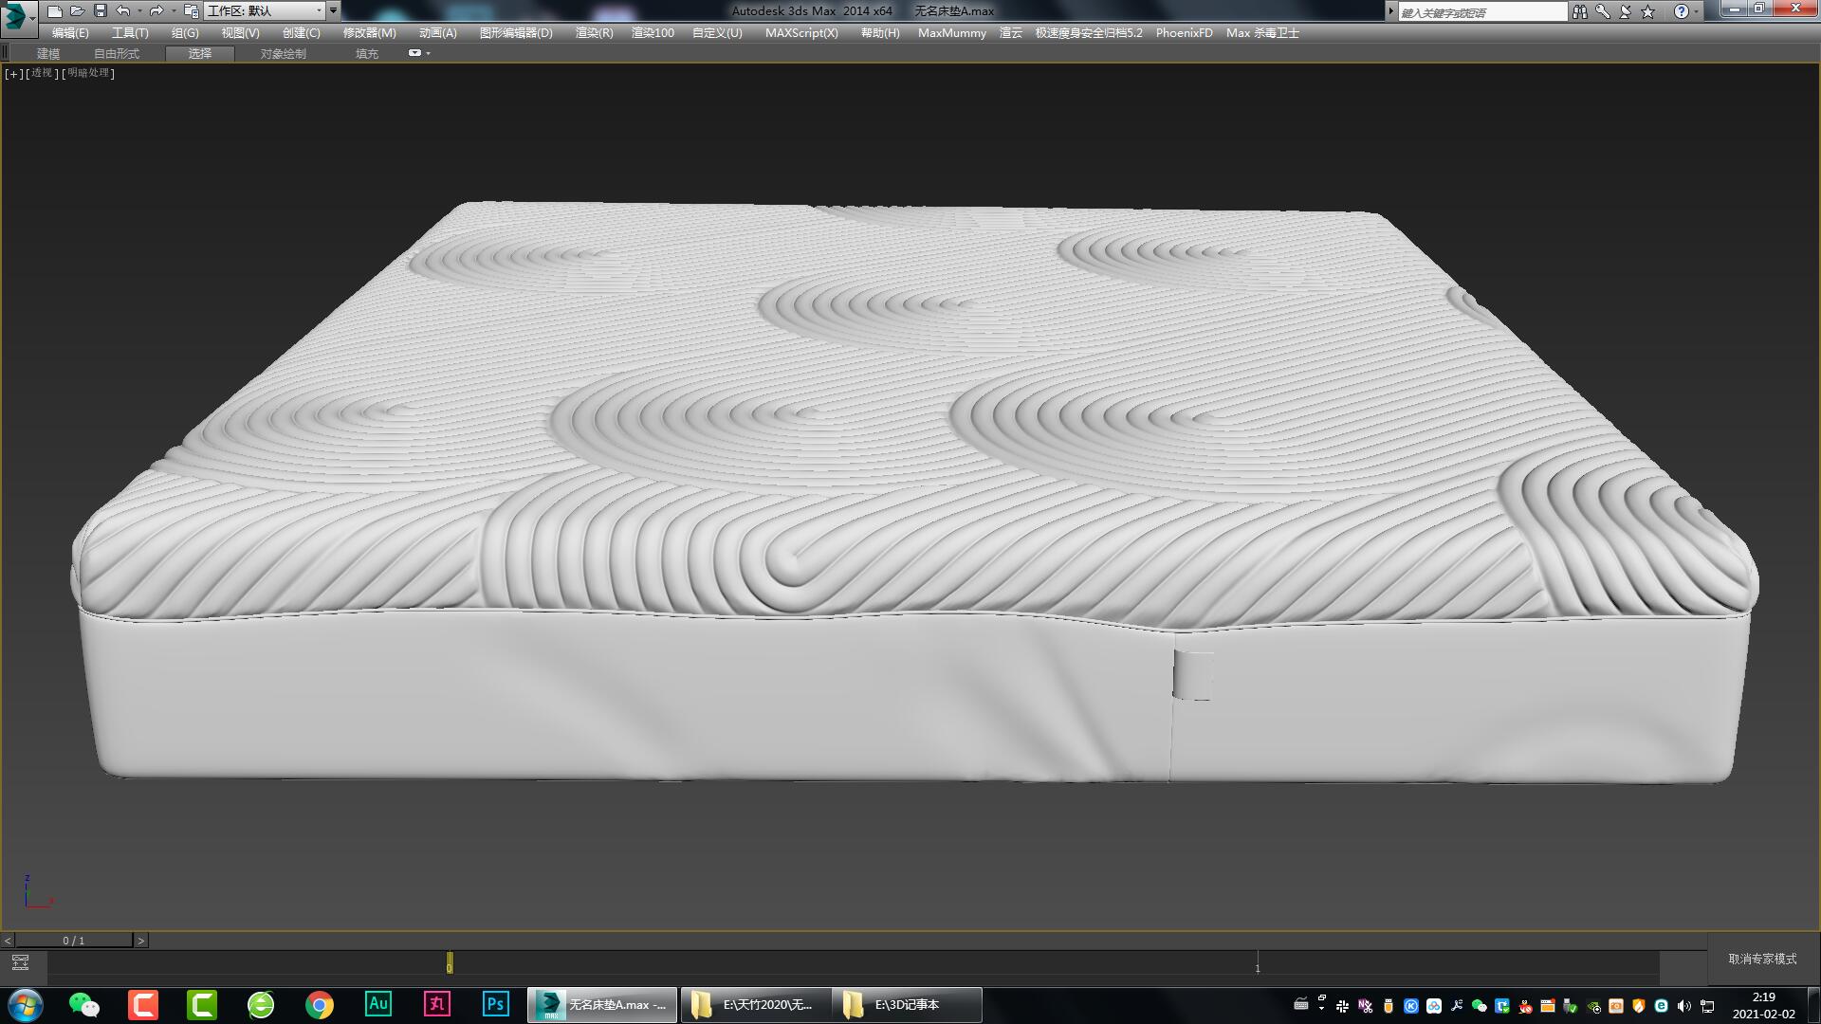Save the scene with the Save icon

pyautogui.click(x=98, y=10)
